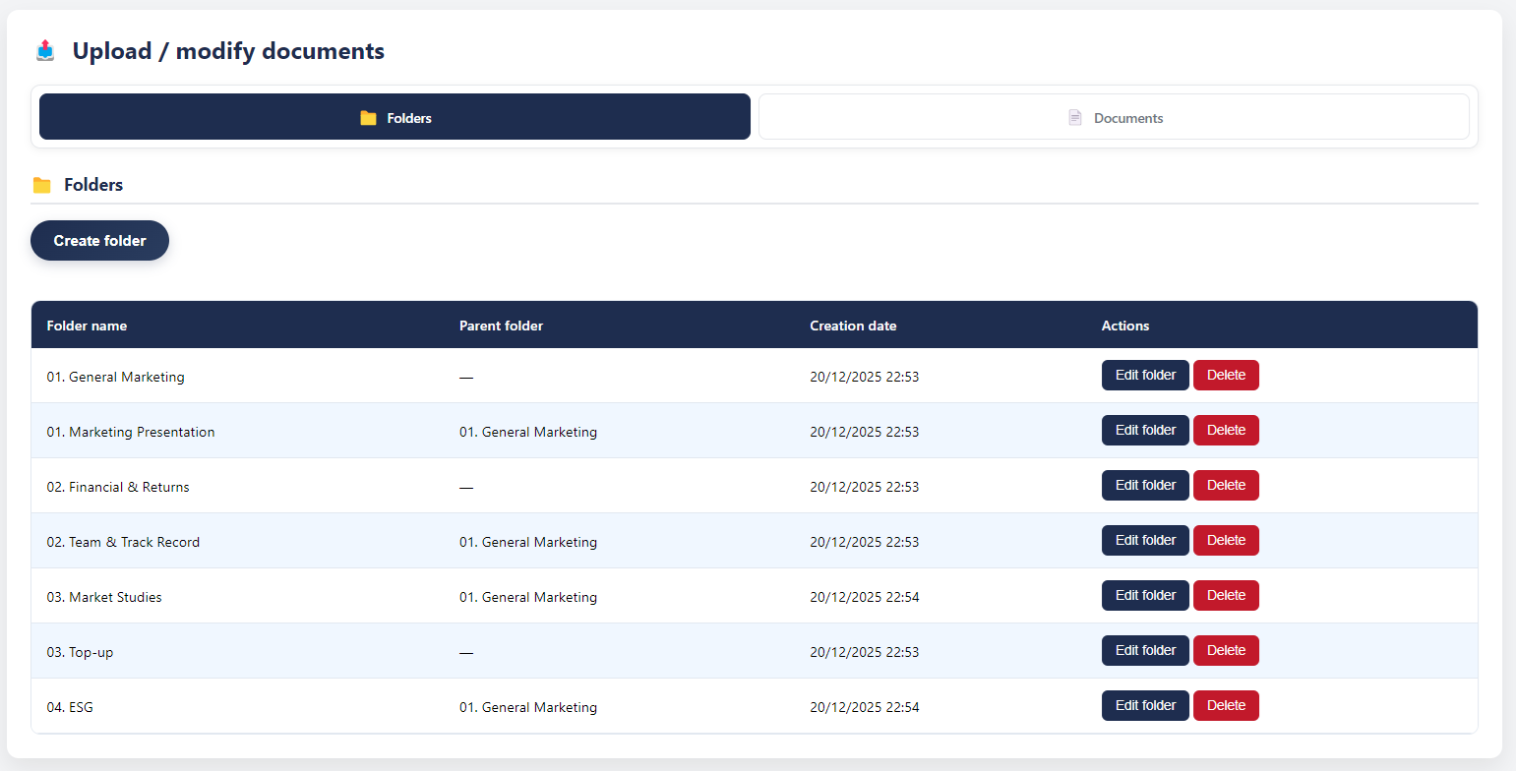Edit the 03. Top-up folder

point(1145,650)
